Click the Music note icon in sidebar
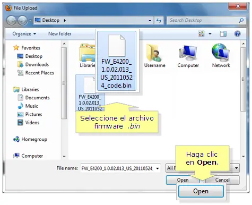The height and width of the screenshot is (205, 252). pyautogui.click(x=20, y=106)
